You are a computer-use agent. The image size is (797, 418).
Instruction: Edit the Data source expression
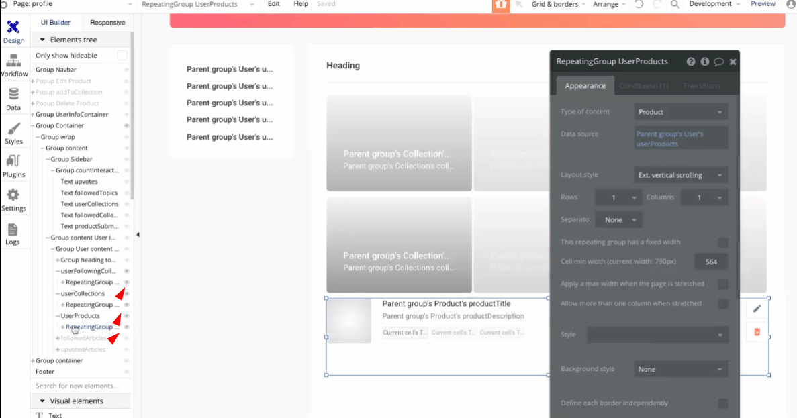(681, 139)
